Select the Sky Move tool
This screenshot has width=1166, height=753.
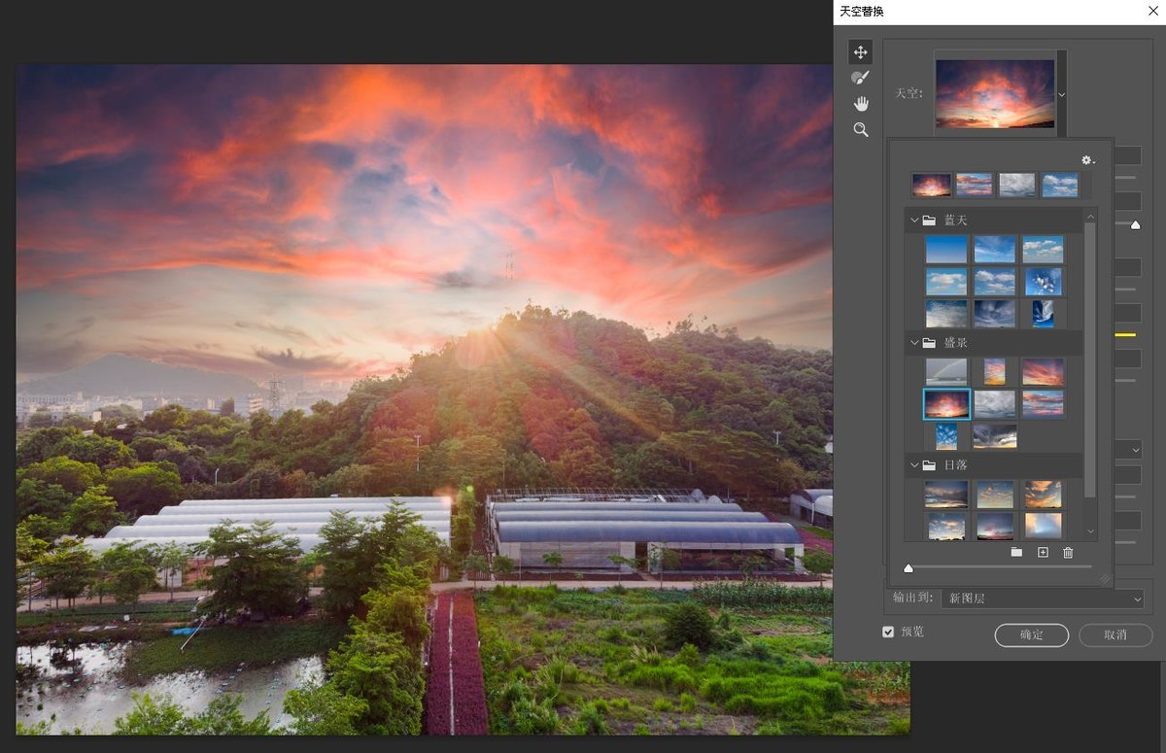[x=860, y=51]
